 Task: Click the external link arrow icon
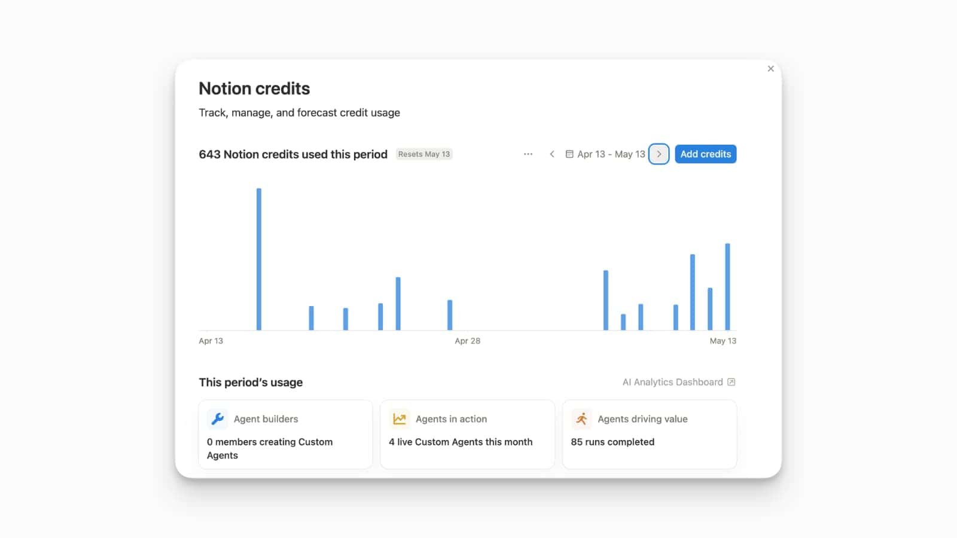[731, 382]
